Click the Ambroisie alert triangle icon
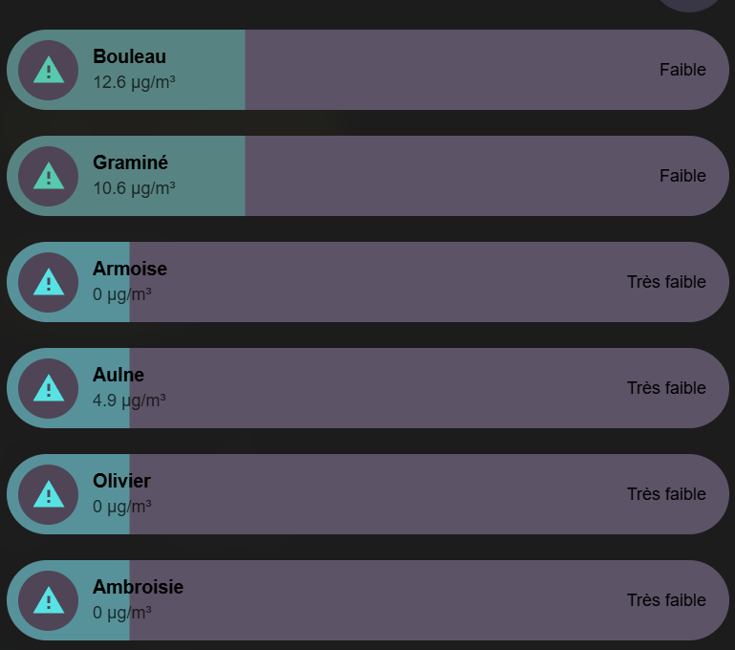Image resolution: width=735 pixels, height=650 pixels. [49, 600]
